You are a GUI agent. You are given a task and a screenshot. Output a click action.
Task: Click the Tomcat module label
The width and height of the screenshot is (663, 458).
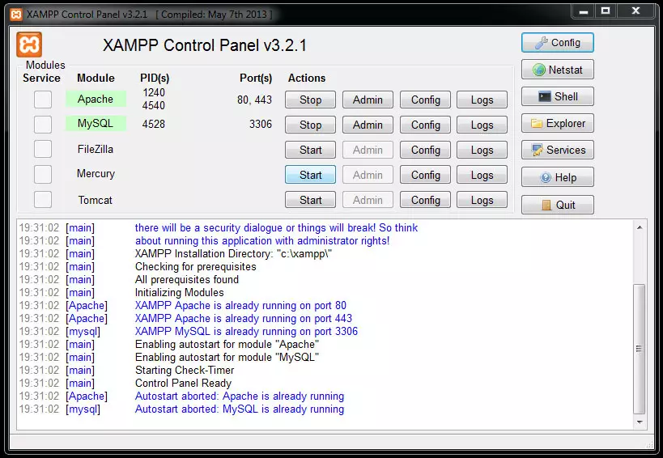(96, 200)
